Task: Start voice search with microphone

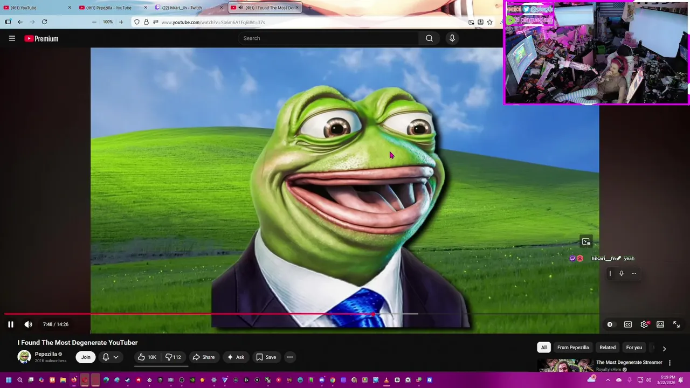Action: tap(452, 38)
